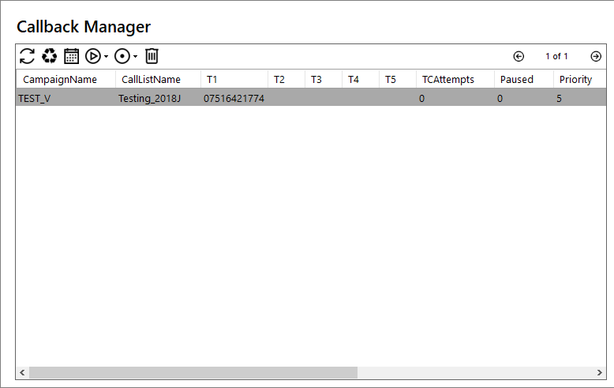Open the calendar reschedule icon
The height and width of the screenshot is (388, 614).
[71, 56]
